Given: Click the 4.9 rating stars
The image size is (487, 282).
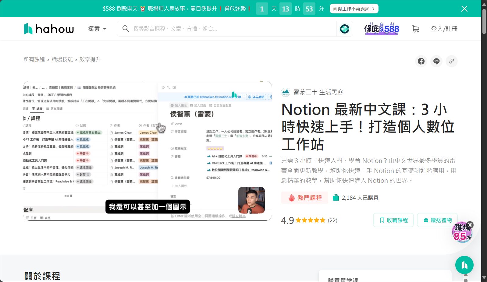Looking at the screenshot, I should [310, 220].
